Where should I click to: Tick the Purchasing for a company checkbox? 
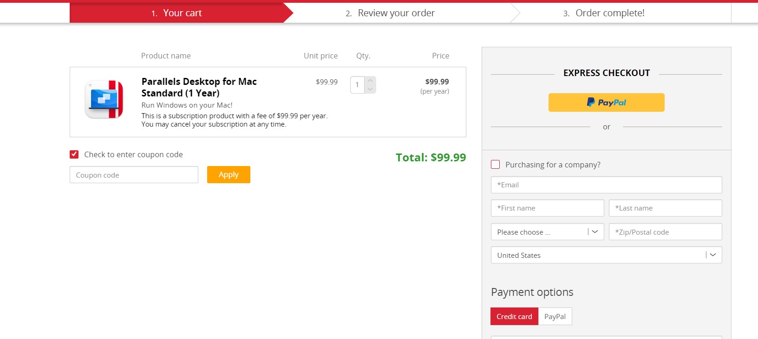pyautogui.click(x=496, y=165)
